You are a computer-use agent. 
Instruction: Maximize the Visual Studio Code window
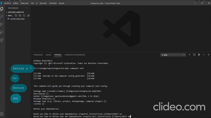[202, 3]
